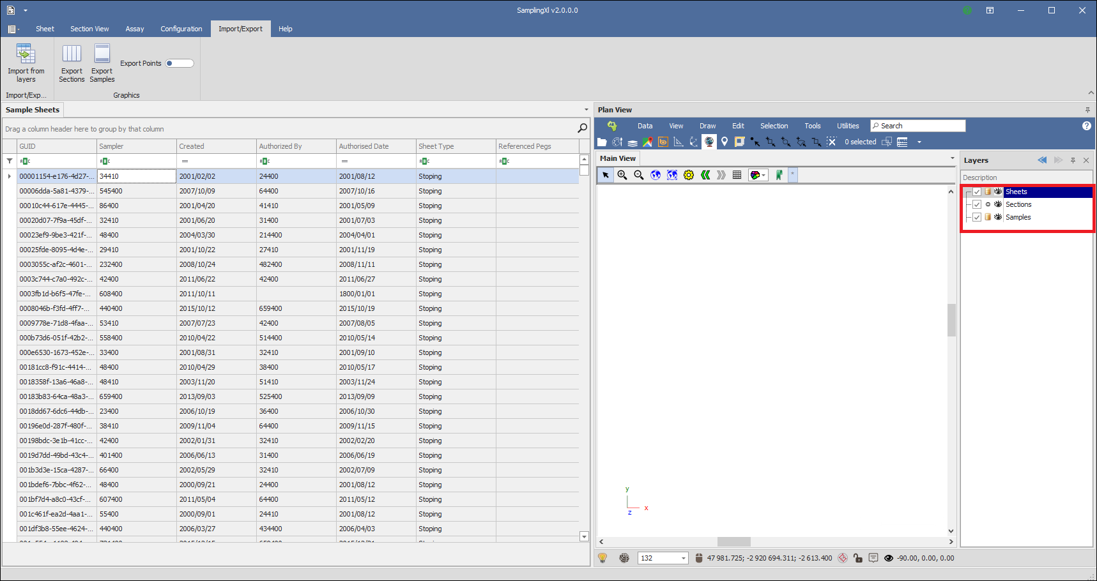Viewport: 1097px width, 581px height.
Task: Click the green previous view arrows
Action: (x=705, y=175)
